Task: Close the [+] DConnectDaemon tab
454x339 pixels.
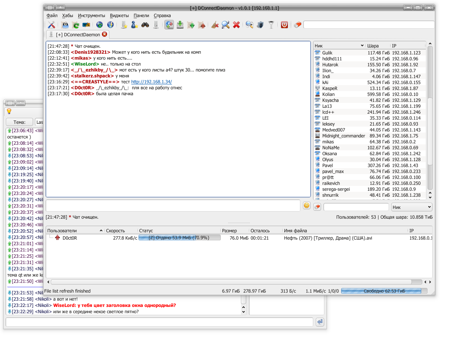Action: click(104, 34)
